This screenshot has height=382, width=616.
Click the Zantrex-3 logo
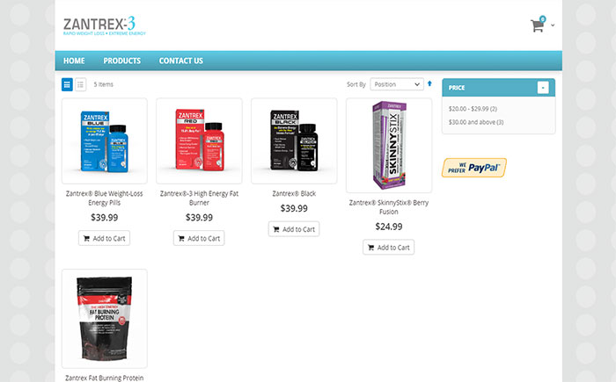[104, 25]
